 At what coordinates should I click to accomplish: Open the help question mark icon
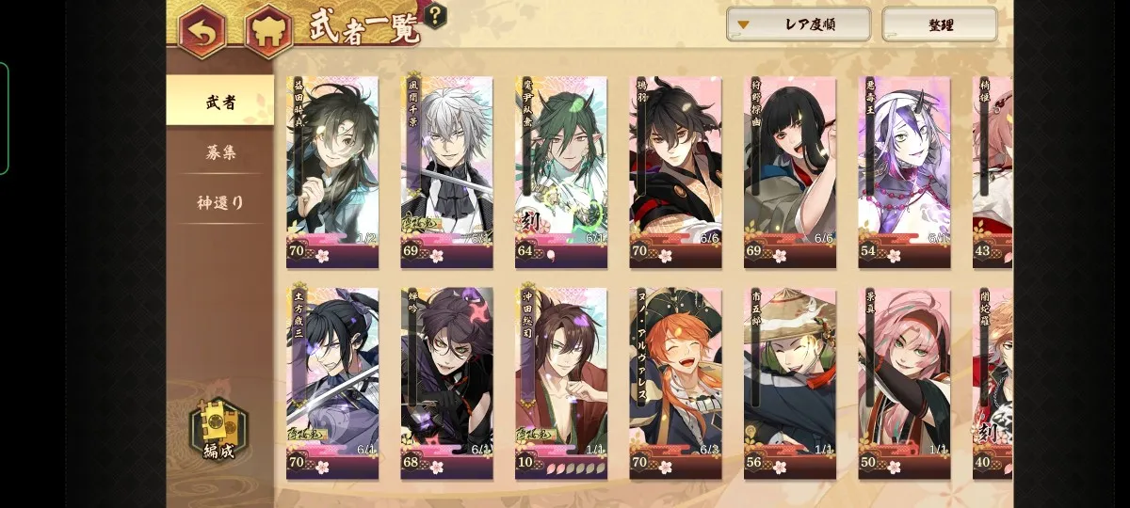(x=435, y=16)
